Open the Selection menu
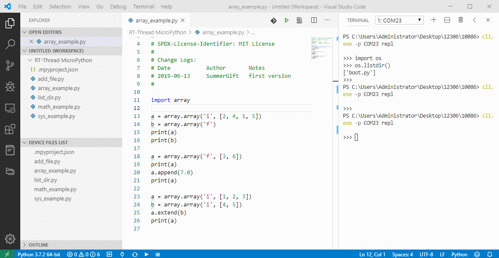 [60, 7]
